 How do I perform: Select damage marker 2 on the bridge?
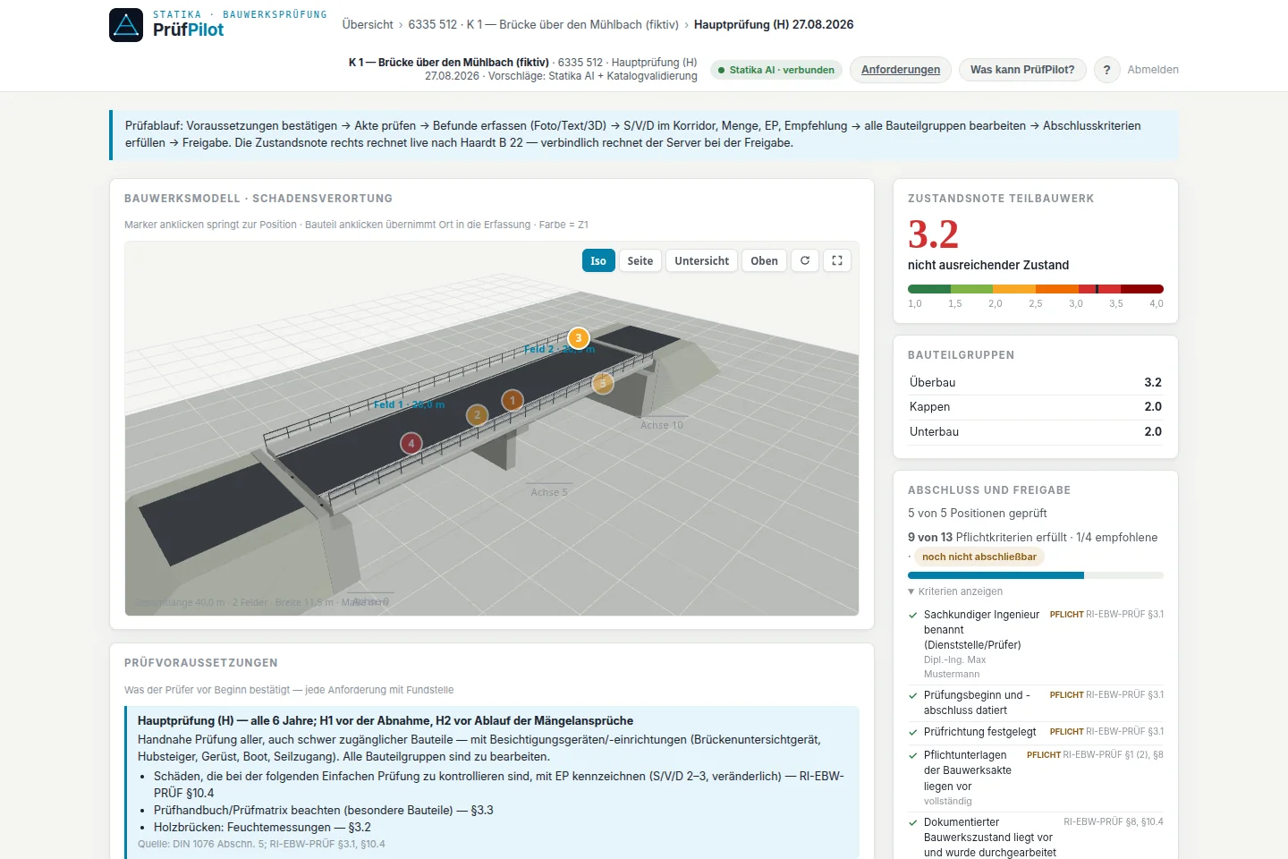click(x=478, y=414)
